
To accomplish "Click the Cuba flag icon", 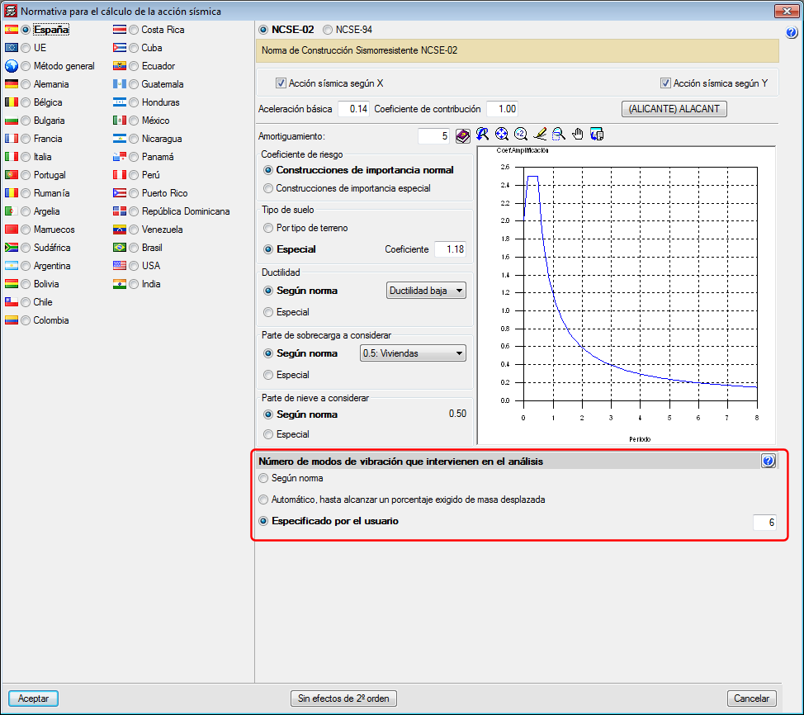I will (x=120, y=48).
